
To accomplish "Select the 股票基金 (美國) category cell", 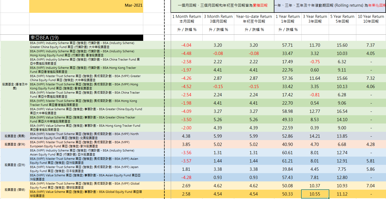I will (x=15, y=136).
